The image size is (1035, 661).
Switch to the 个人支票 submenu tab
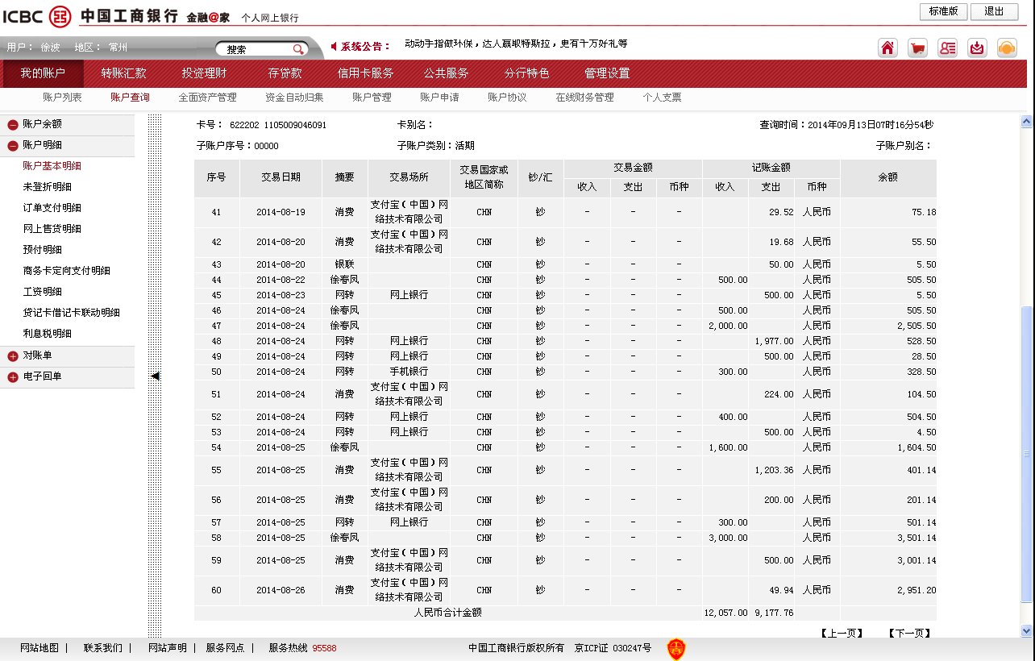[662, 98]
